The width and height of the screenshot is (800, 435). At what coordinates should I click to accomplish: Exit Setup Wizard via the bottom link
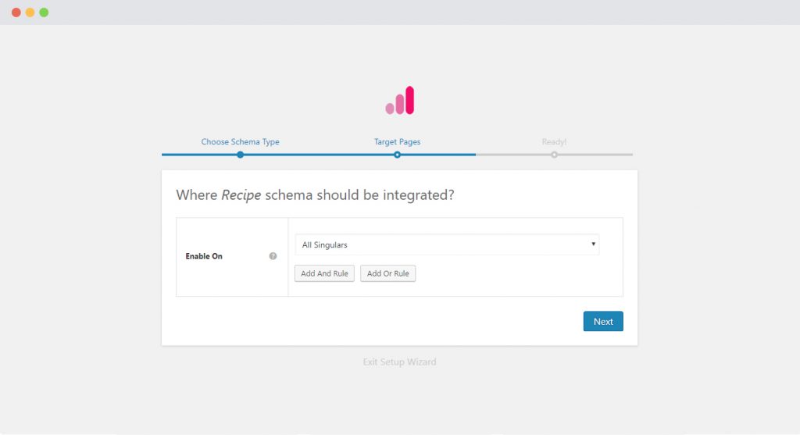(x=399, y=362)
